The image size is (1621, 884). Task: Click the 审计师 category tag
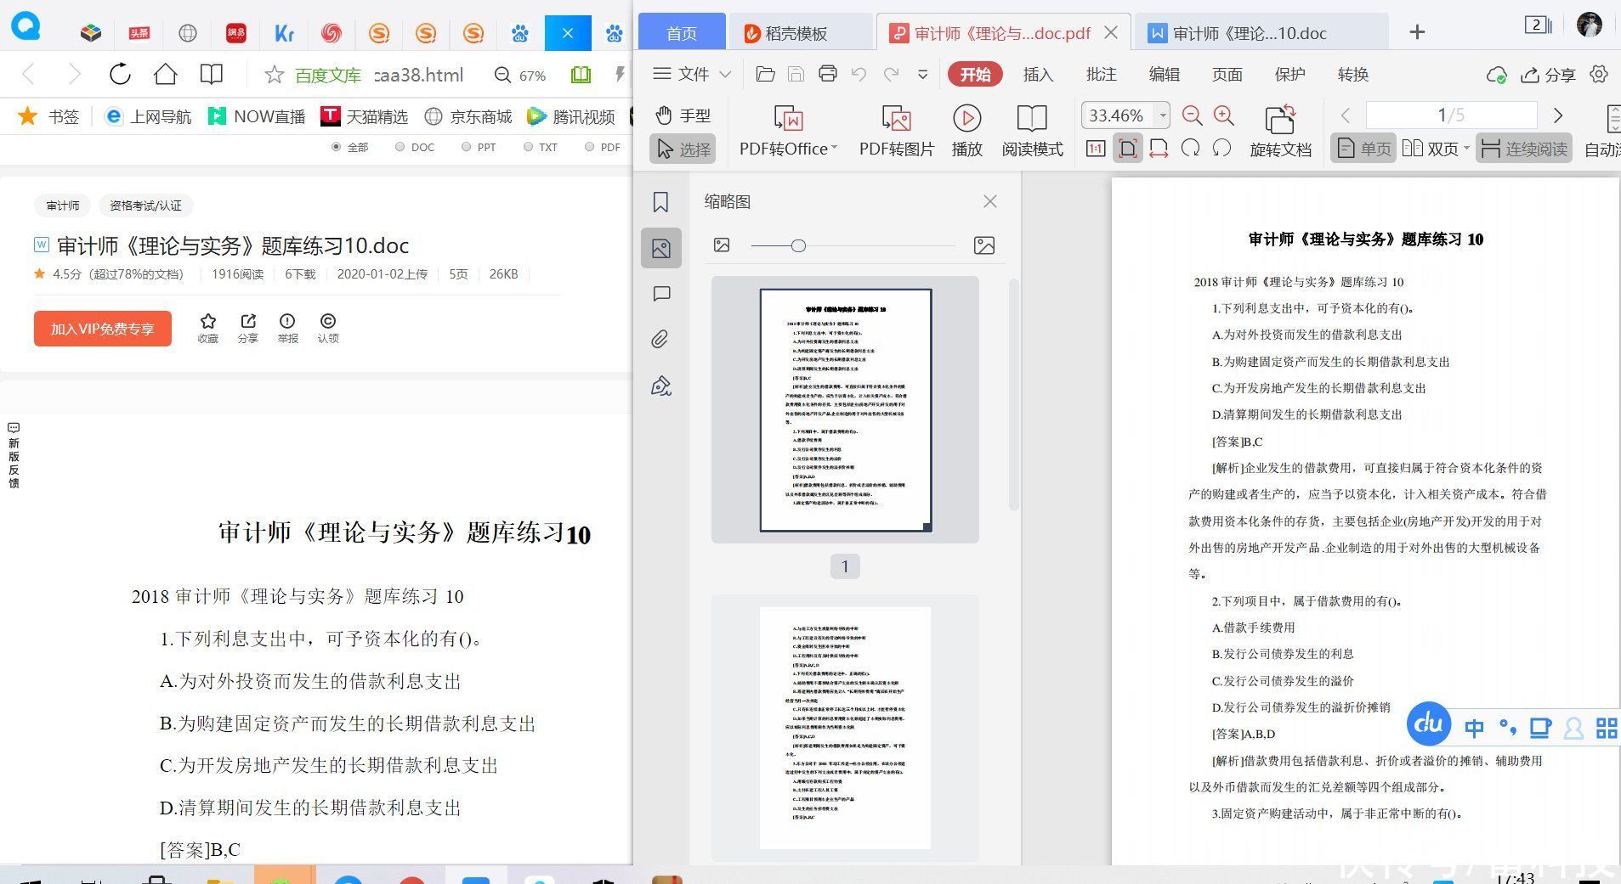click(63, 206)
